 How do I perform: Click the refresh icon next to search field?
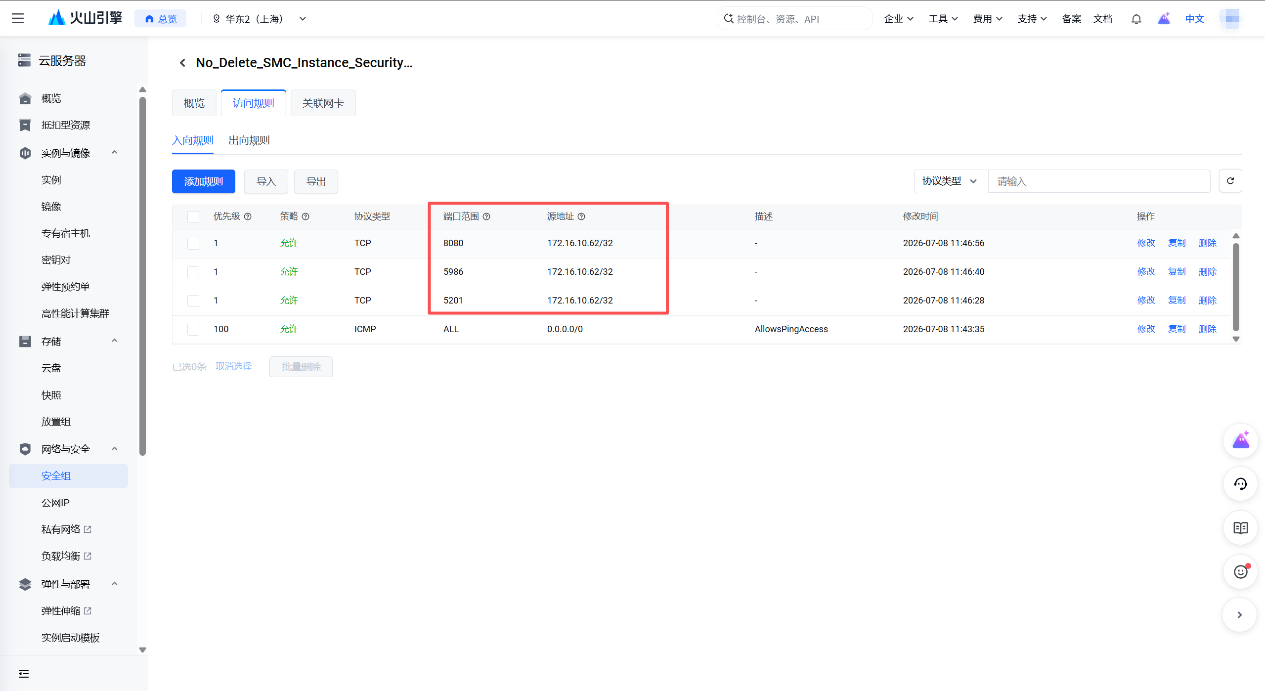point(1230,181)
